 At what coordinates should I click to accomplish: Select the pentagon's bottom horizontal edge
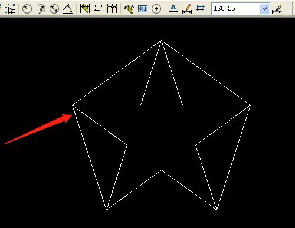162,210
